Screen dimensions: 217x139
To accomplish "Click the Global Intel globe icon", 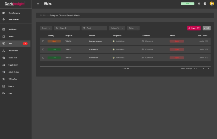I will coord(4,58).
